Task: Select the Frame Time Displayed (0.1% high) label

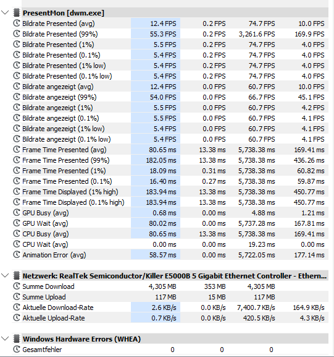Action: coord(73,202)
